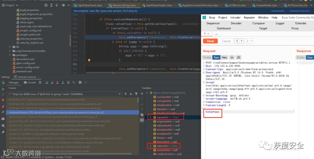314x159 pixels.
Task: Open Burp's Intruder menu
Action: pyautogui.click(x=235, y=18)
